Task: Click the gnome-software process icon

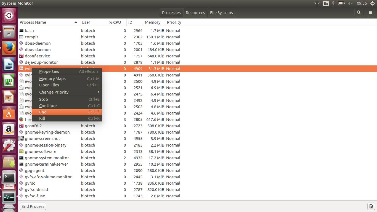Action: [x=21, y=151]
